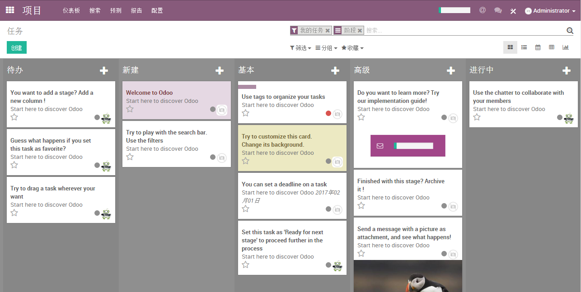This screenshot has height=292, width=581.
Task: Open the @ mentions icon
Action: [x=483, y=10]
